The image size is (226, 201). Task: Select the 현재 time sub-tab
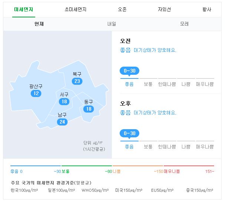(x=39, y=24)
